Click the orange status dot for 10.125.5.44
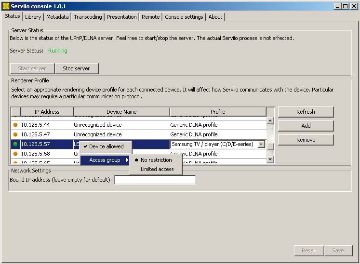 15,125
